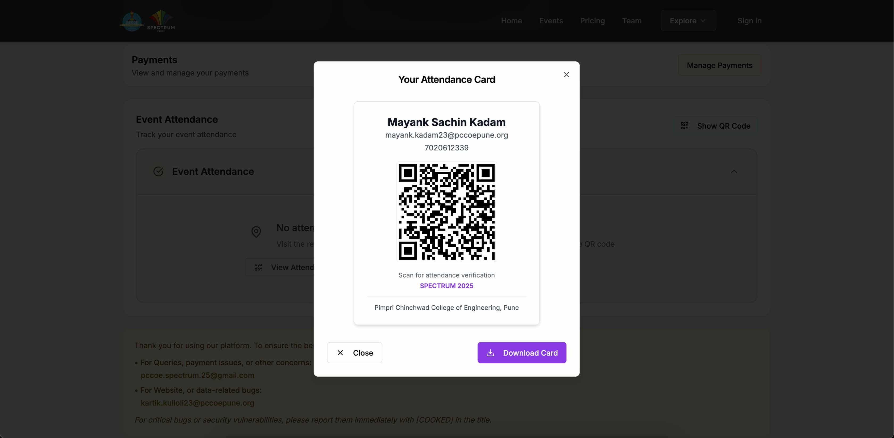894x438 pixels.
Task: Collapse the Event Attendance section chevron
Action: [x=734, y=172]
